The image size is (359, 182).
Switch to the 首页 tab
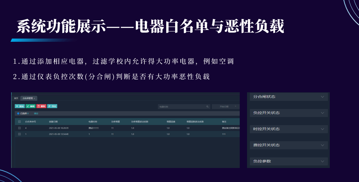coord(16,98)
